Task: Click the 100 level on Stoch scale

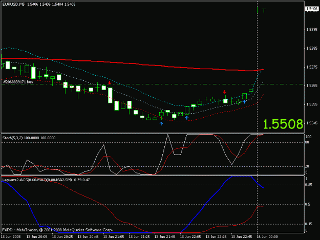Action: coord(308,137)
